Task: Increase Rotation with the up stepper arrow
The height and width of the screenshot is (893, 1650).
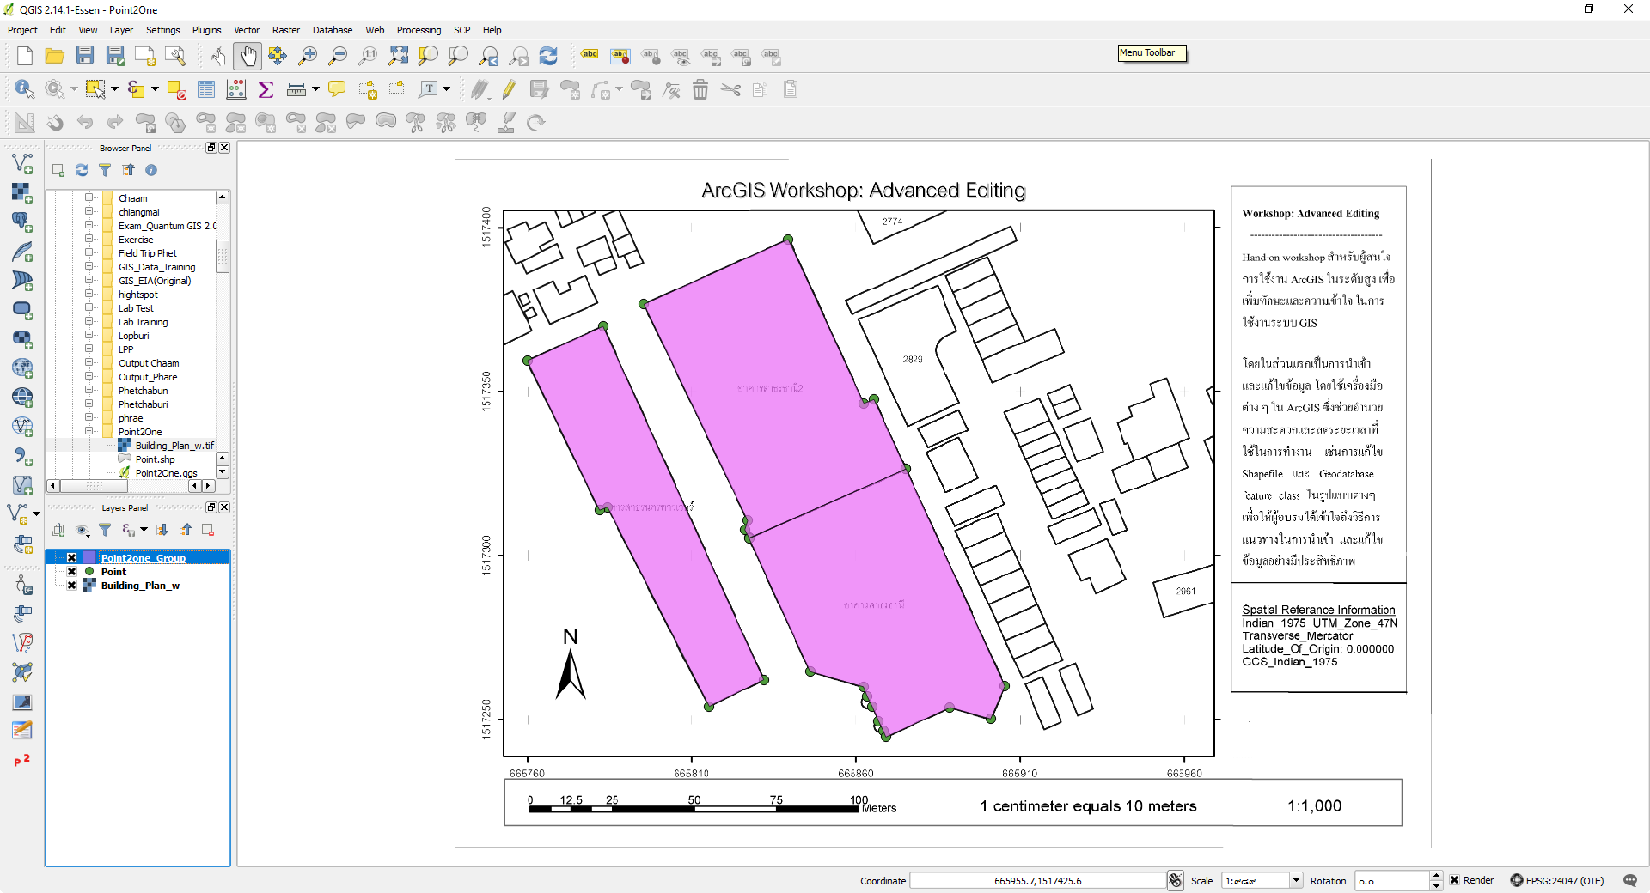Action: point(1436,876)
